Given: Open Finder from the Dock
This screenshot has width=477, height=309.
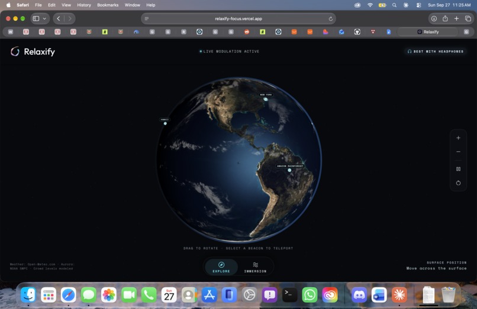Looking at the screenshot, I should click(x=28, y=295).
